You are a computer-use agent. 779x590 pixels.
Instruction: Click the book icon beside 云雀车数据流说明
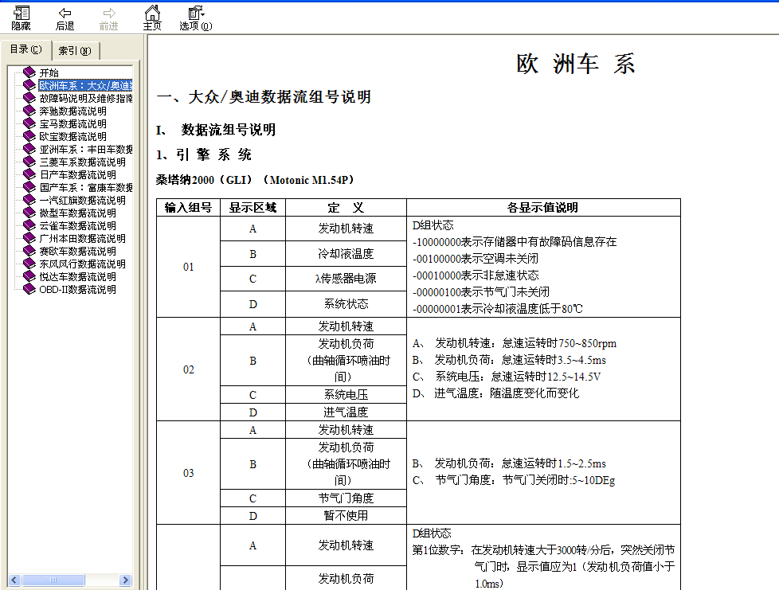click(29, 225)
